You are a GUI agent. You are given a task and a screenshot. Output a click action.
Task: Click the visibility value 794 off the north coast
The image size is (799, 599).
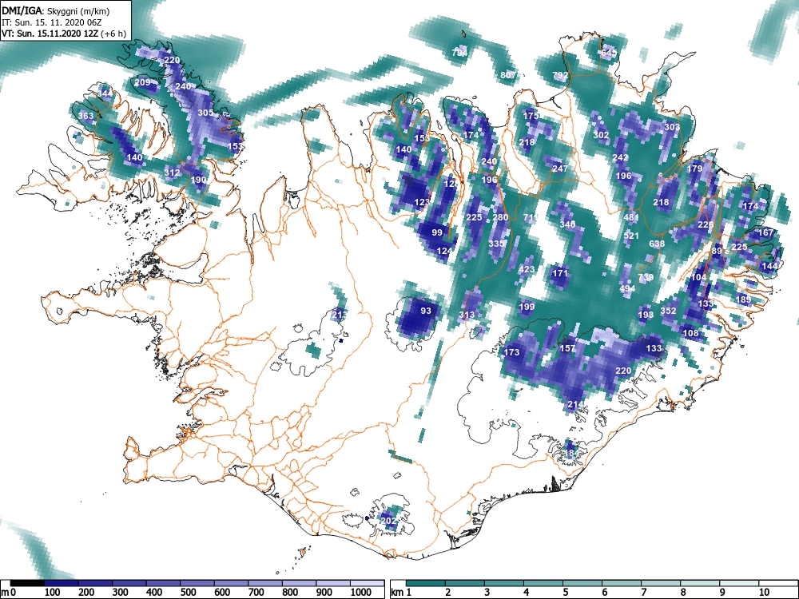[459, 53]
